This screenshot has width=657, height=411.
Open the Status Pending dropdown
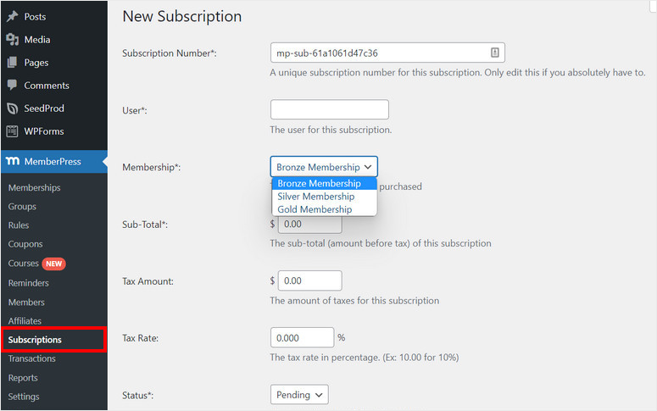point(299,395)
